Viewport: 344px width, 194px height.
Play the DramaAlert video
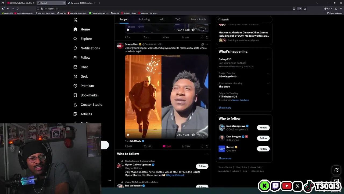pos(128,135)
